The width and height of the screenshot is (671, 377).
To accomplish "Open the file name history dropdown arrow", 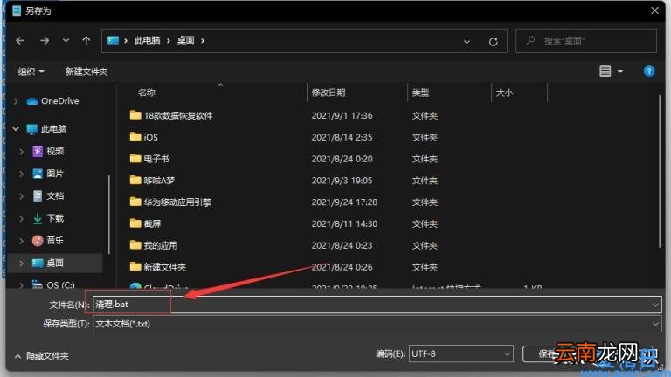I will pos(655,305).
